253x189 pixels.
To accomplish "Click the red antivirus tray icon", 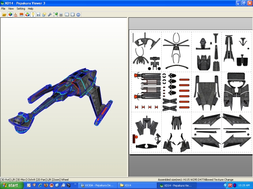I will click(x=230, y=185).
